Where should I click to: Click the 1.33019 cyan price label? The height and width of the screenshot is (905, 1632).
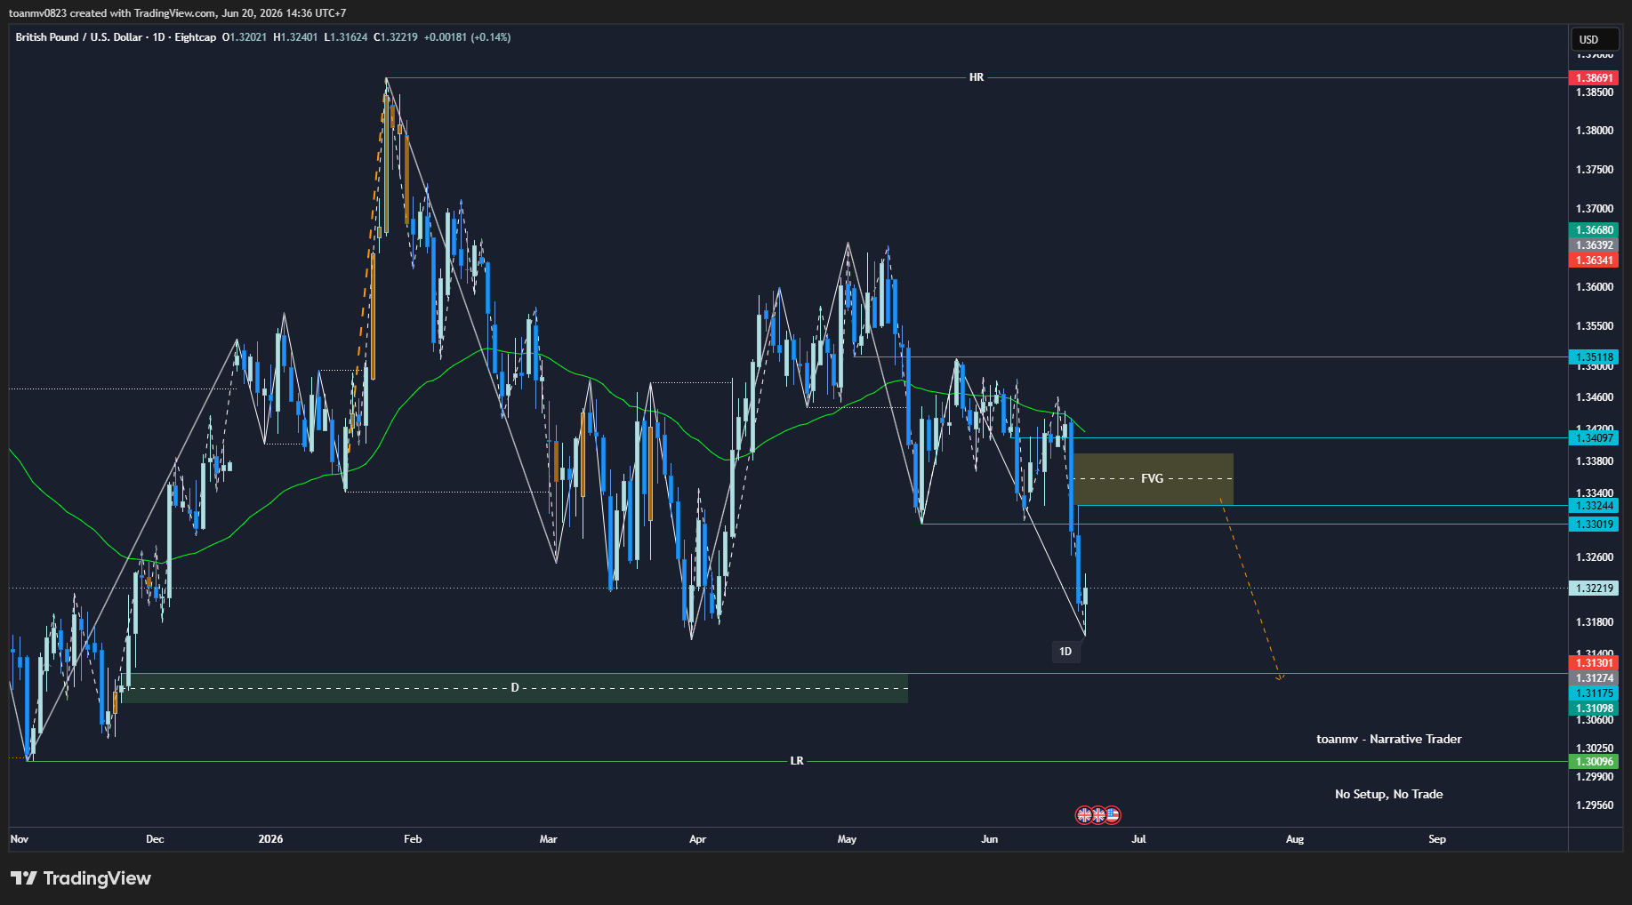(x=1595, y=525)
